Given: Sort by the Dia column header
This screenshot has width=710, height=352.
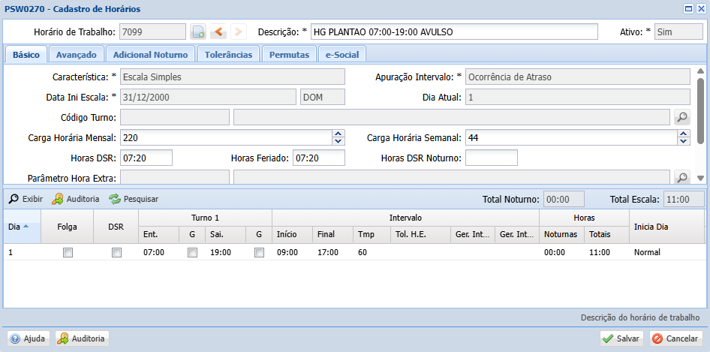Looking at the screenshot, I should click(22, 227).
